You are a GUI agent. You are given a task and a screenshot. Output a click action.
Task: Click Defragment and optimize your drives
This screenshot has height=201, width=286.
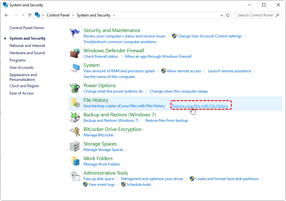coord(152,179)
